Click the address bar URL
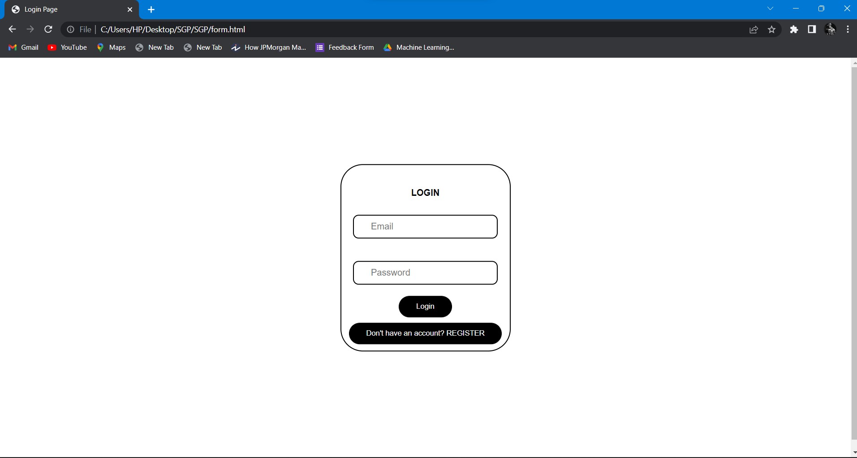857x458 pixels. pyautogui.click(x=173, y=30)
